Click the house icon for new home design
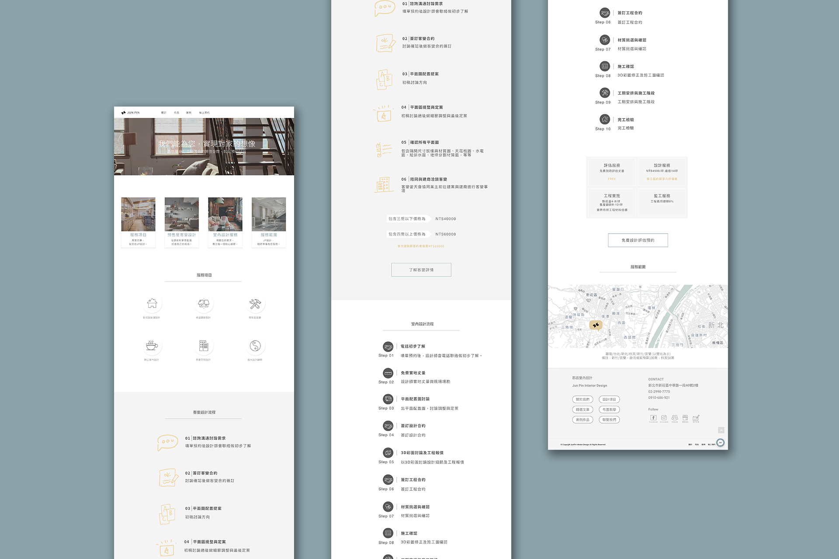Image resolution: width=839 pixels, height=559 pixels. [x=152, y=304]
